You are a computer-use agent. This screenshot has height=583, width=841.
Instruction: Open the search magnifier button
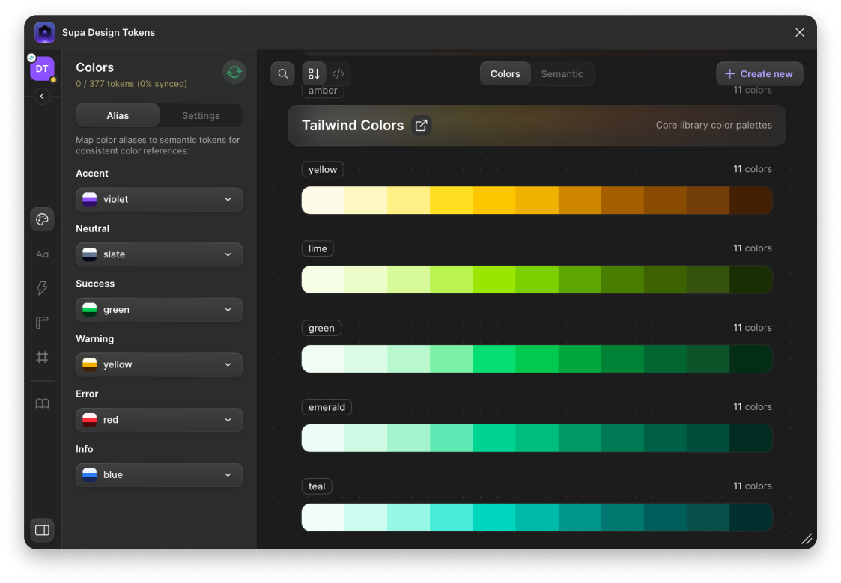pyautogui.click(x=282, y=74)
